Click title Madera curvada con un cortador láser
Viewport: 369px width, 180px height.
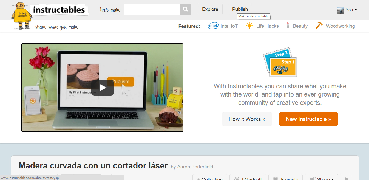tap(93, 166)
